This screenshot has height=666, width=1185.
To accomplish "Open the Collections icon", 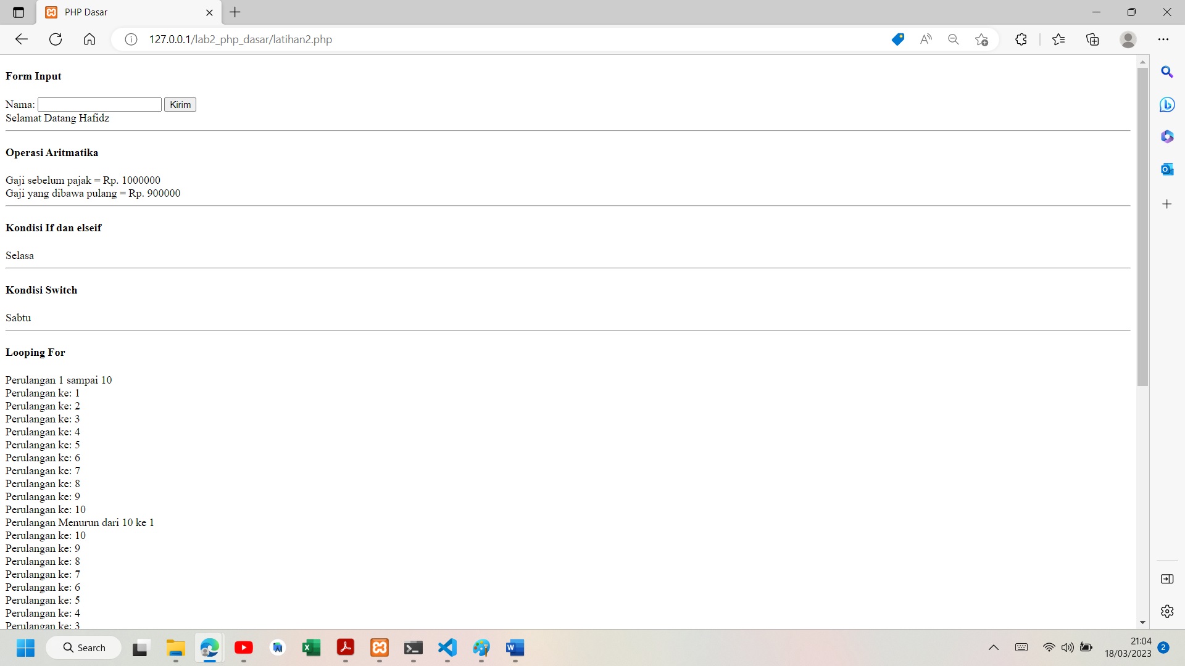I will click(1092, 39).
